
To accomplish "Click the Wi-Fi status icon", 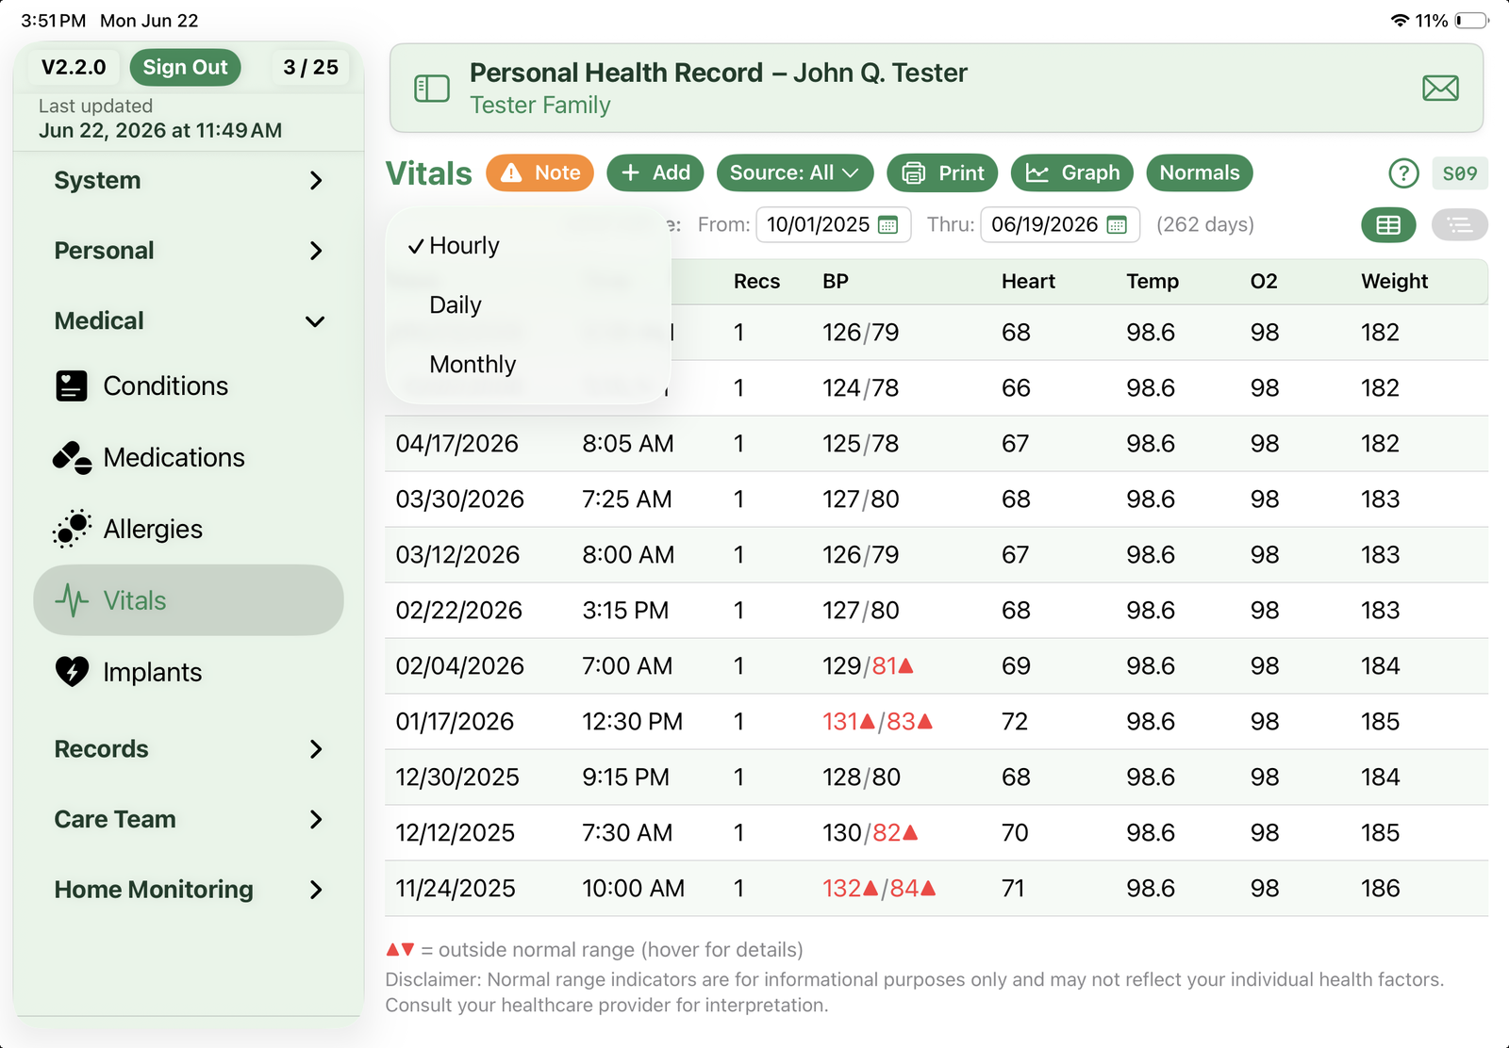I will point(1400,21).
